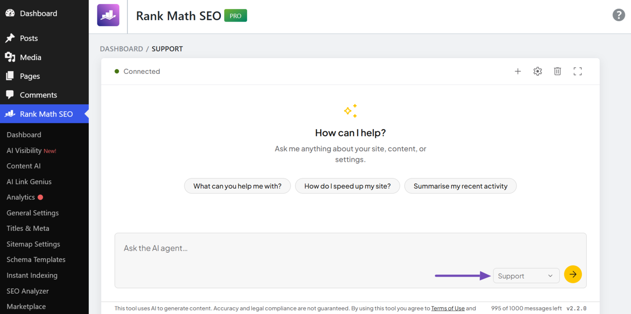Click 'What can you help me with?' suggestion

[238, 186]
